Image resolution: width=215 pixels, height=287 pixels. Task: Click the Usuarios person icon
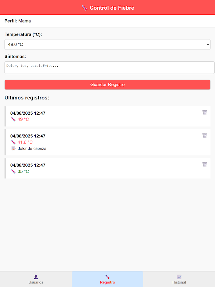[36, 277]
